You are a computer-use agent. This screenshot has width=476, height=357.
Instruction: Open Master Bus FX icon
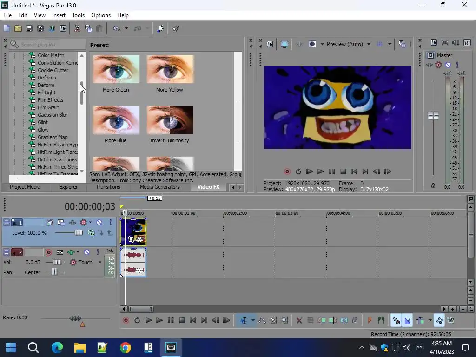click(429, 65)
